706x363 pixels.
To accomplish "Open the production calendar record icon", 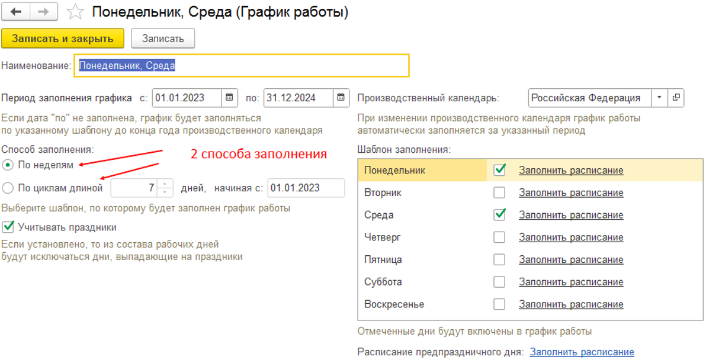I will 676,98.
